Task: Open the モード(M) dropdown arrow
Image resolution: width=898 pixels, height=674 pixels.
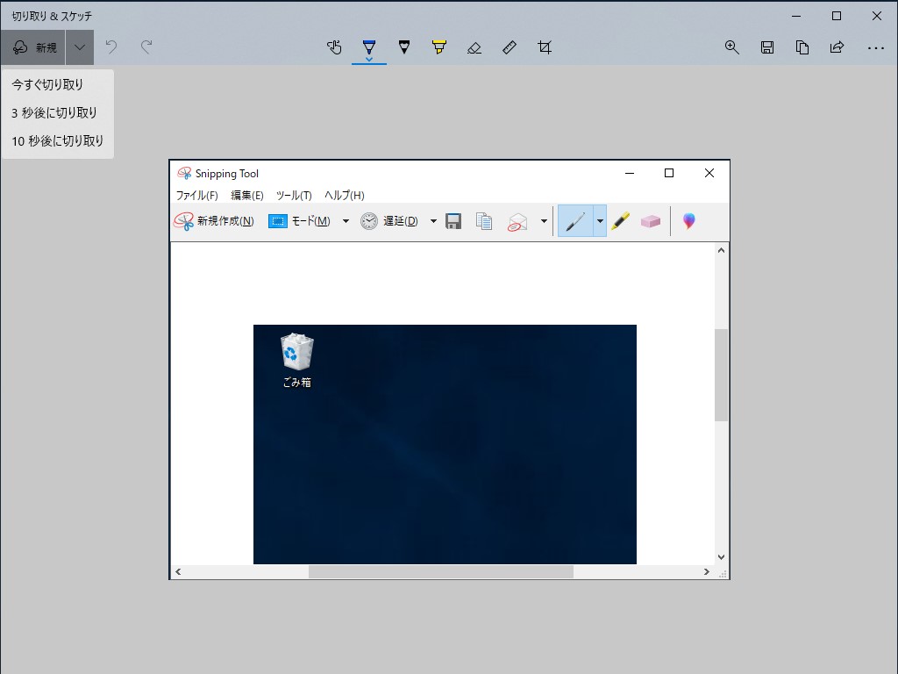Action: coord(346,220)
